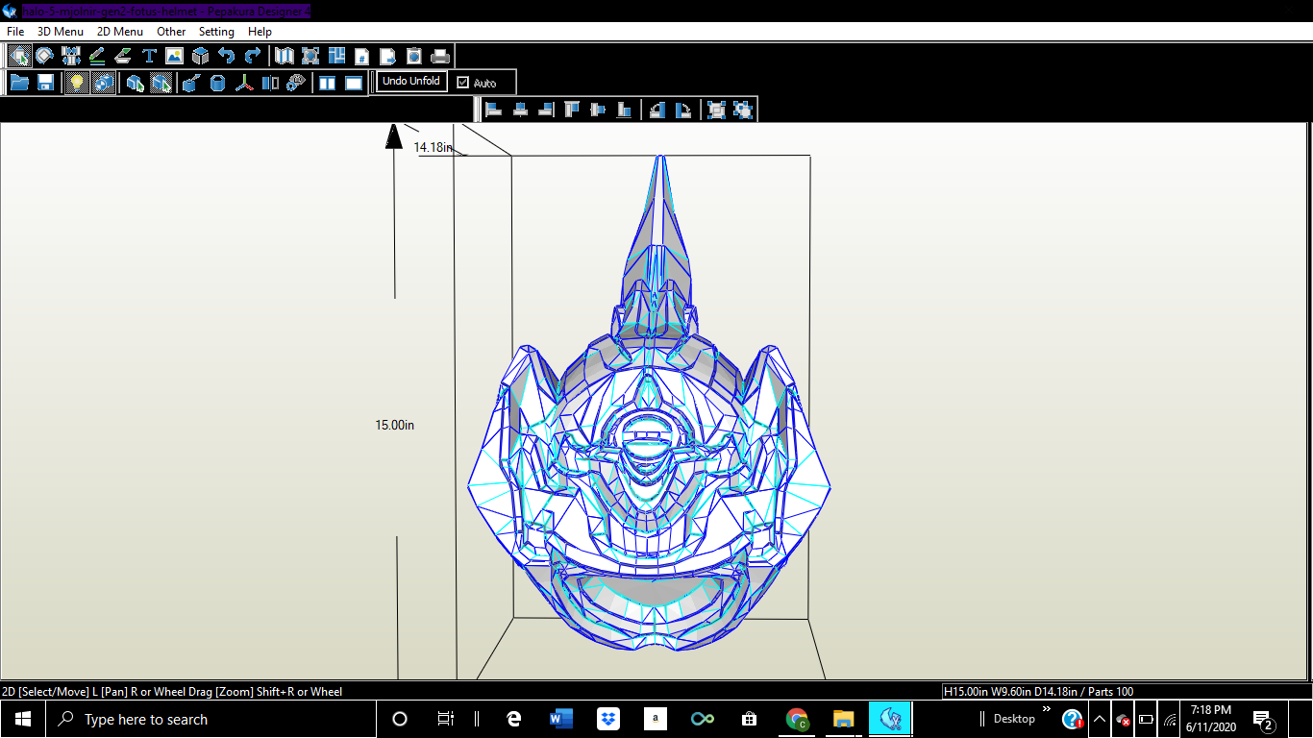Viewport: 1313px width, 738px height.
Task: Select the Edit Flaps tool icon
Action: (x=122, y=56)
